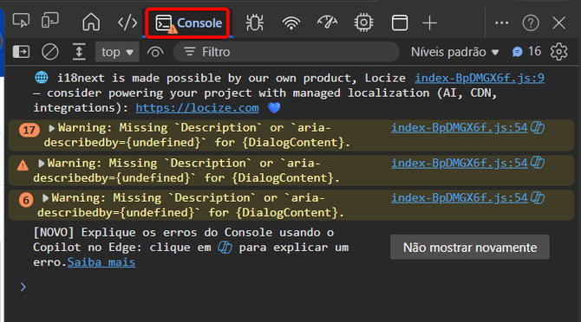Open source link of the triangle-icon warning
This screenshot has width=581, height=322.
pyautogui.click(x=460, y=163)
